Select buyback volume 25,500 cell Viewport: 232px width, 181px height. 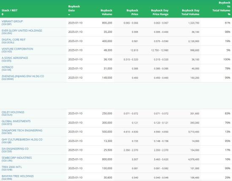(x=108, y=150)
